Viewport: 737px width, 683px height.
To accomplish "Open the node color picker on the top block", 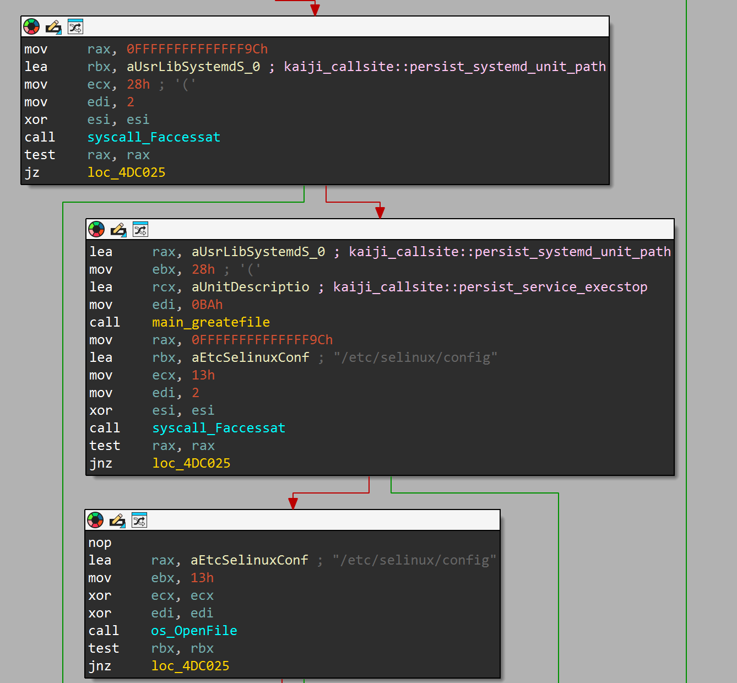I will coord(31,26).
